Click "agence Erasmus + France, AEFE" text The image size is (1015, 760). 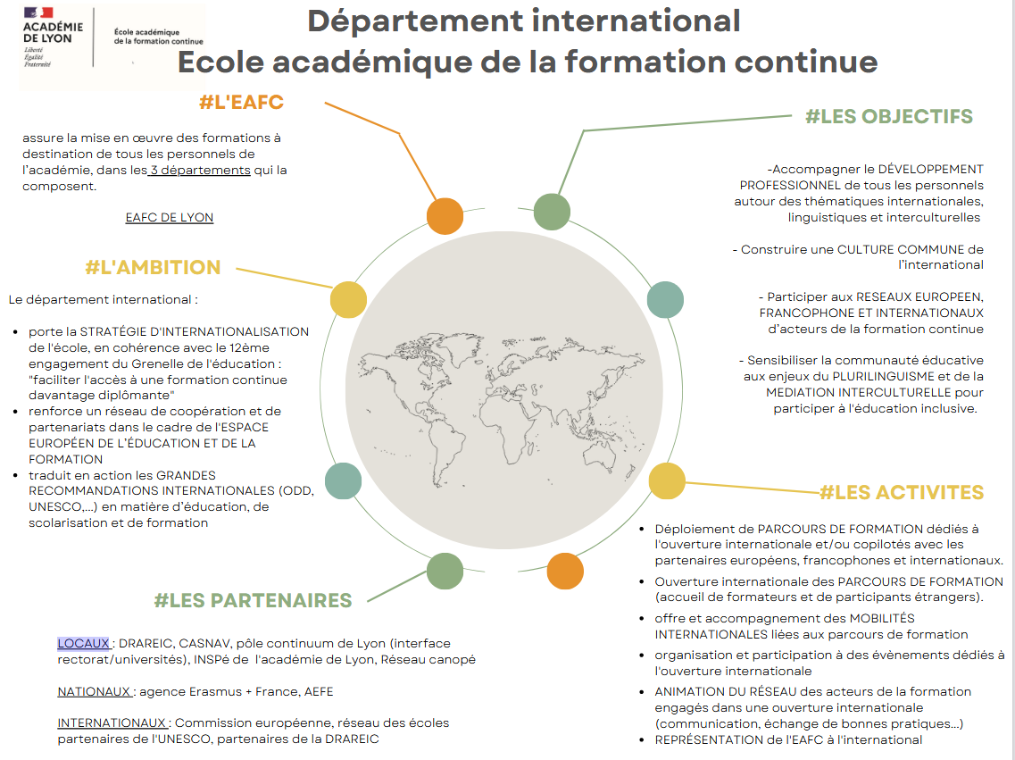pyautogui.click(x=237, y=691)
